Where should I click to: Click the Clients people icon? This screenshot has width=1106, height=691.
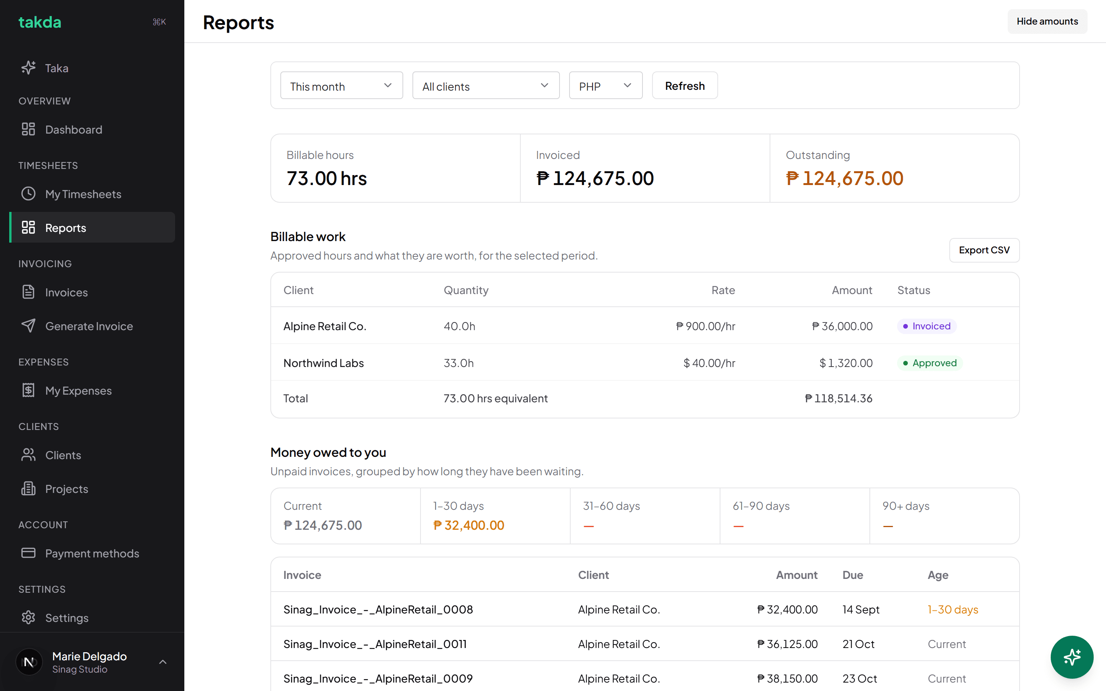28,455
